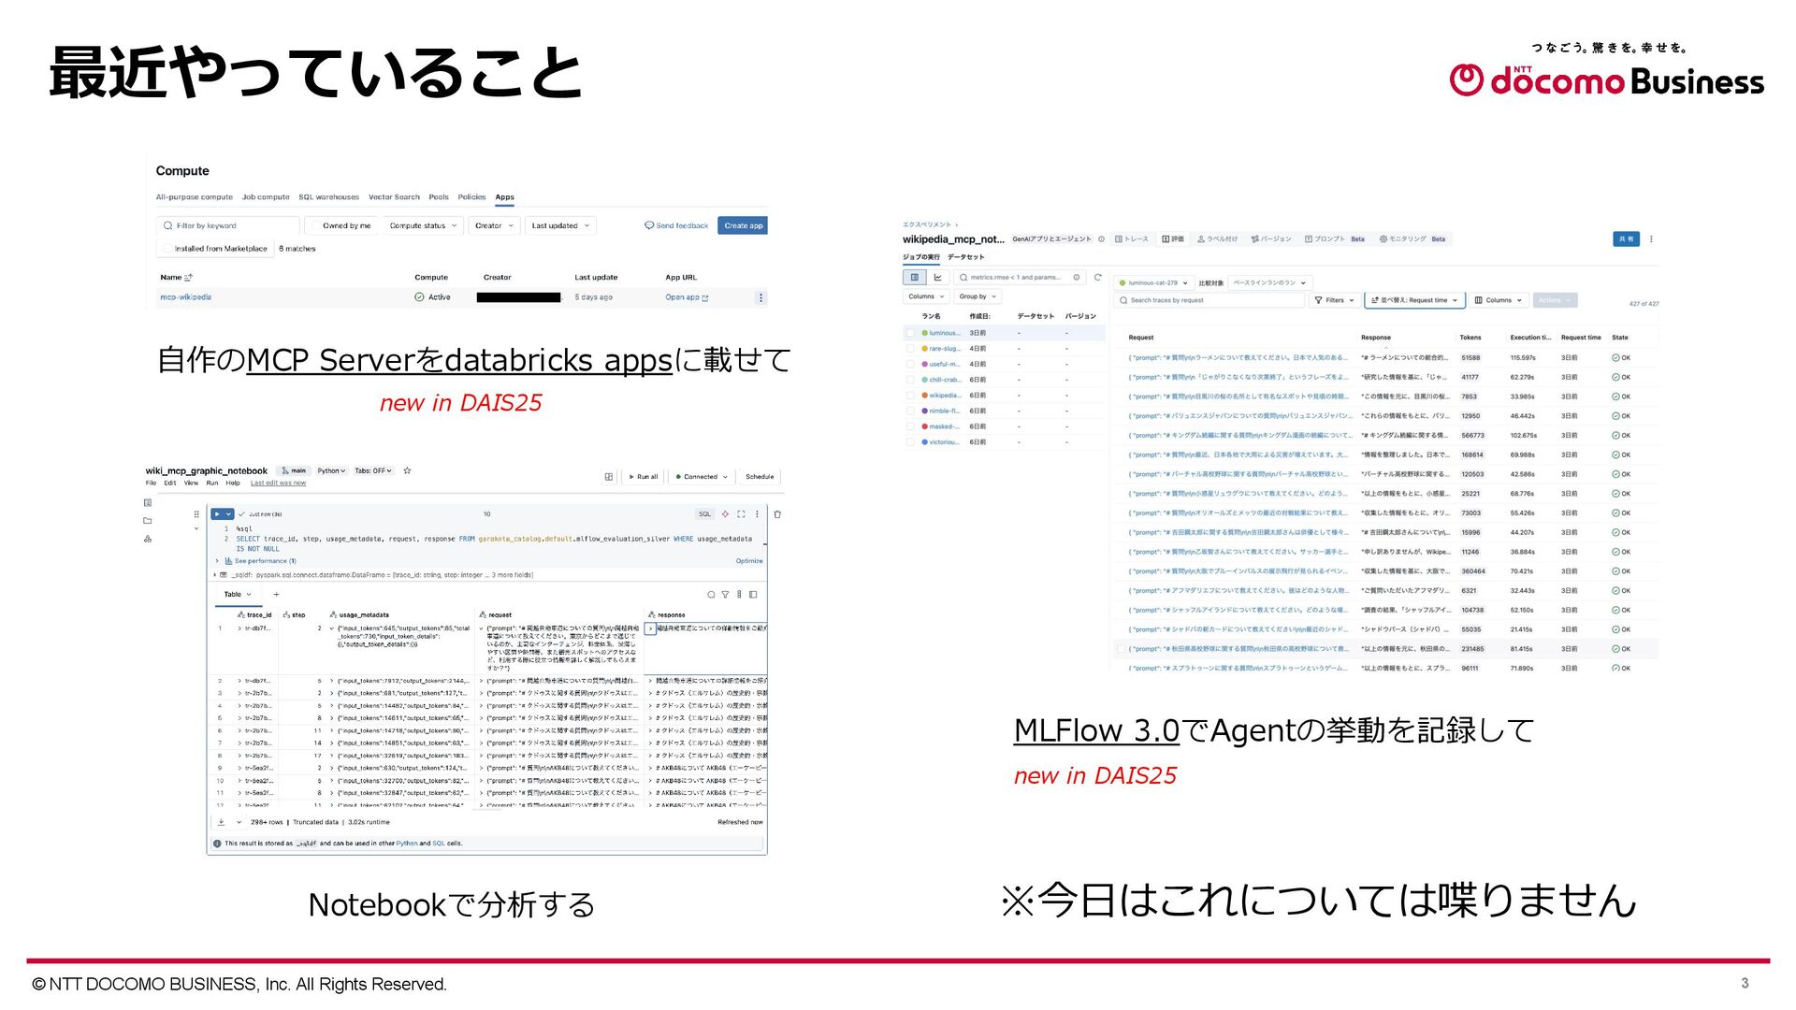Check the wikipedia run checkbox

[x=910, y=396]
